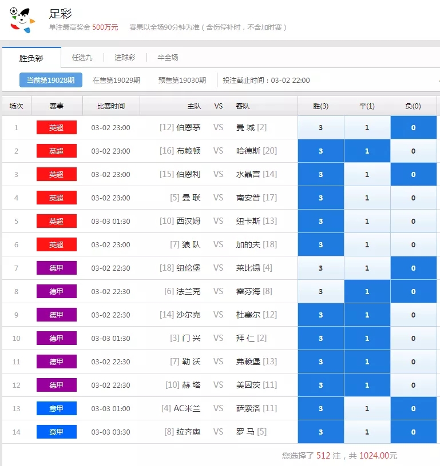The height and width of the screenshot is (466, 440).
Task: Deselect loss (0) for 伯恩茅 vs 曼城
Action: tap(414, 127)
